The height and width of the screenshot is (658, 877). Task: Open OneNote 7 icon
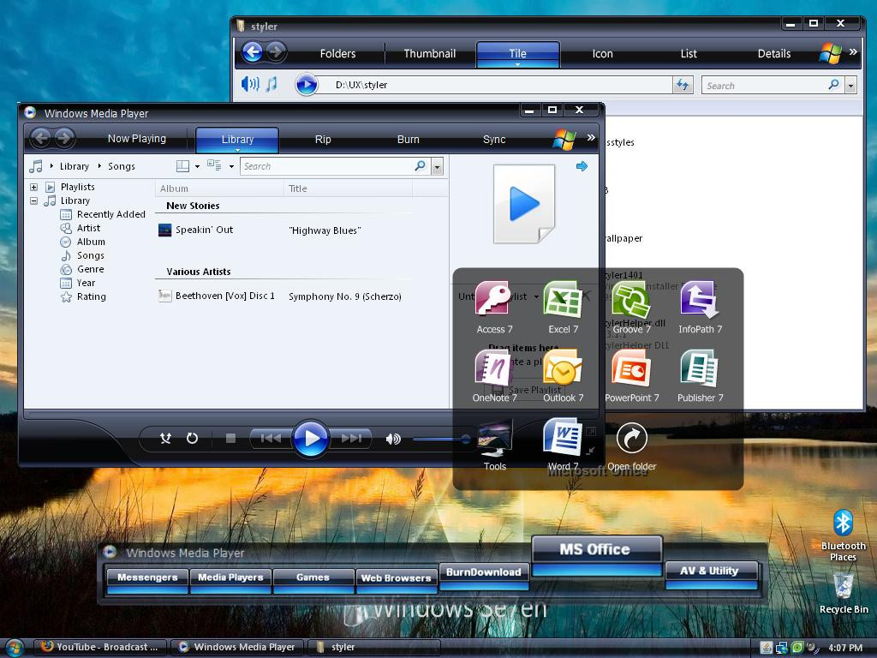(x=493, y=368)
